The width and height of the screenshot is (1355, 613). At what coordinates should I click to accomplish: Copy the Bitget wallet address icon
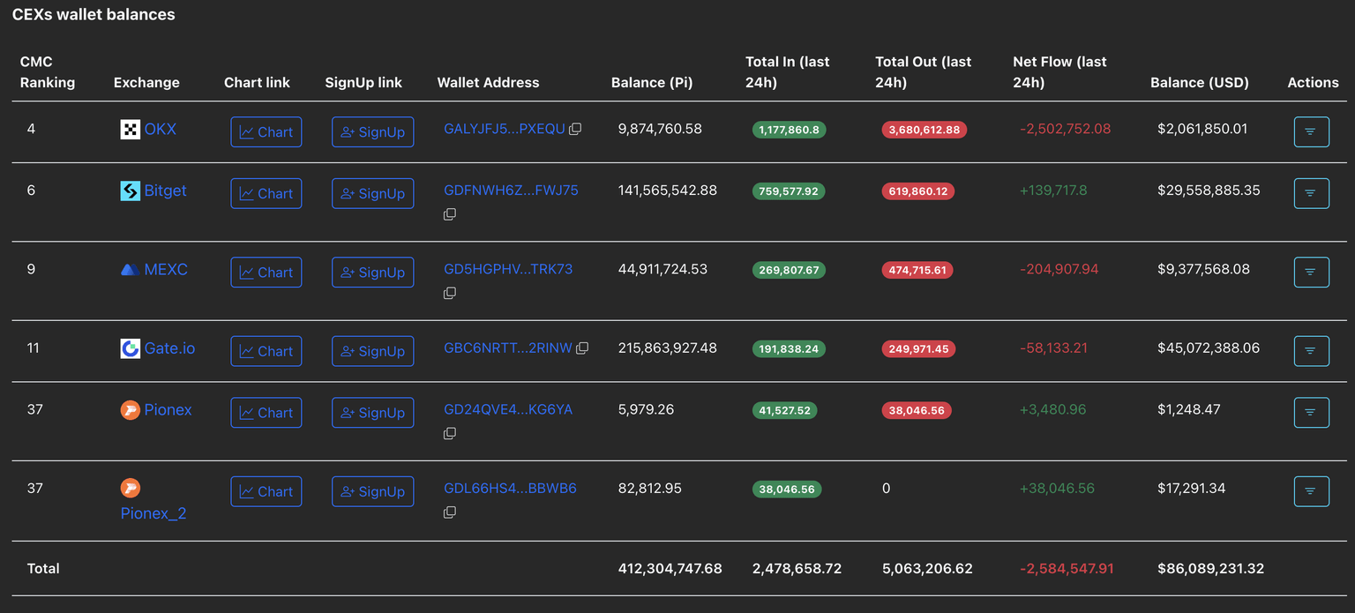tap(450, 214)
